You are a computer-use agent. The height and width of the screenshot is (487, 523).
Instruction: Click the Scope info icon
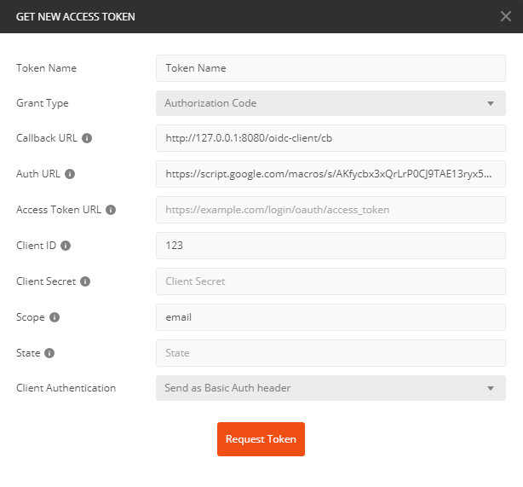[x=55, y=317]
